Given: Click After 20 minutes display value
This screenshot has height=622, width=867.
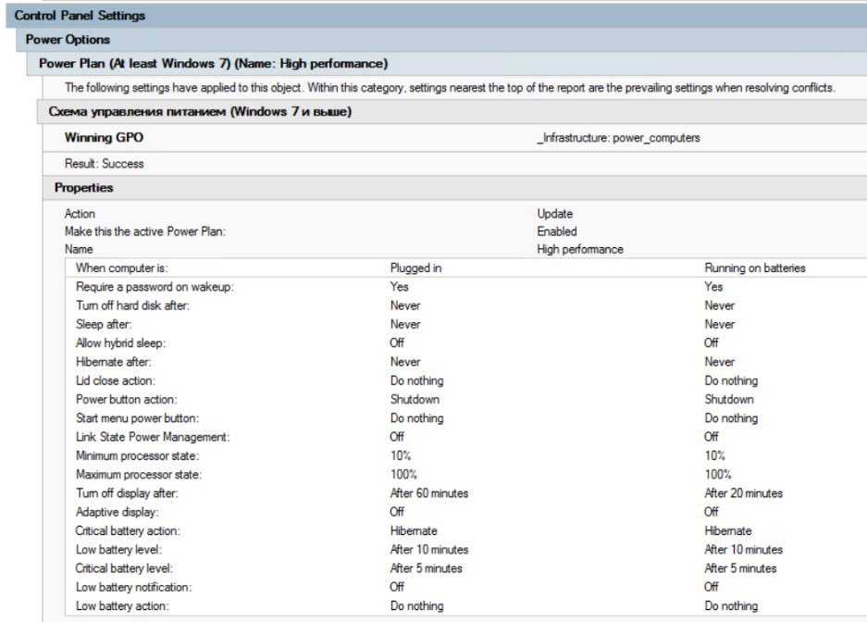Looking at the screenshot, I should click(744, 493).
